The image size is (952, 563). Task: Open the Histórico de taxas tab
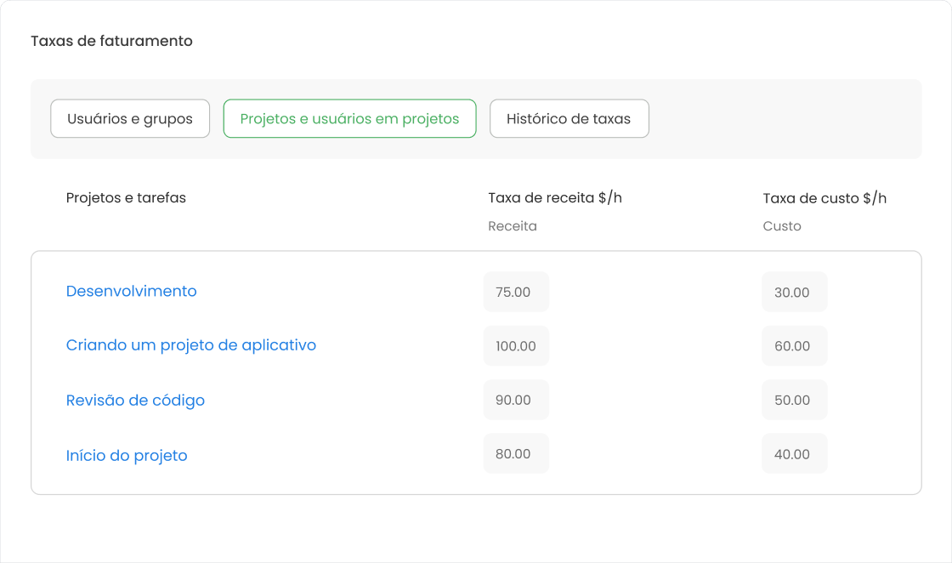pos(569,119)
